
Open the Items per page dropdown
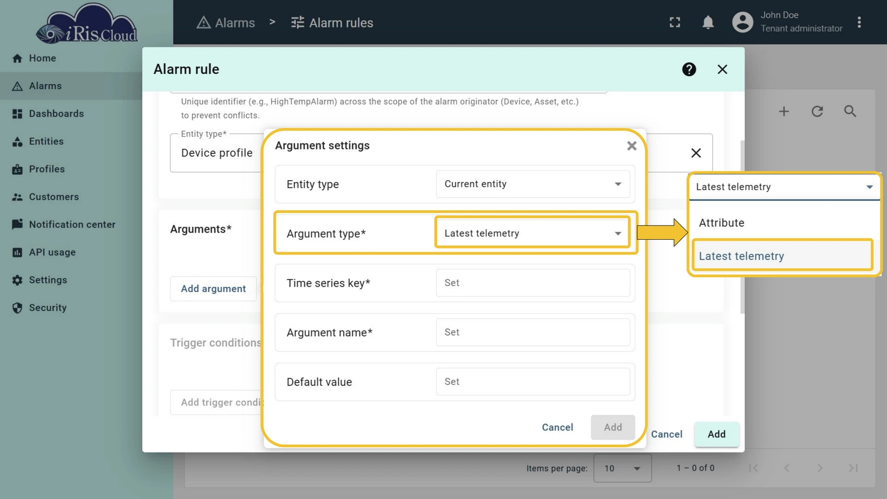pyautogui.click(x=622, y=468)
